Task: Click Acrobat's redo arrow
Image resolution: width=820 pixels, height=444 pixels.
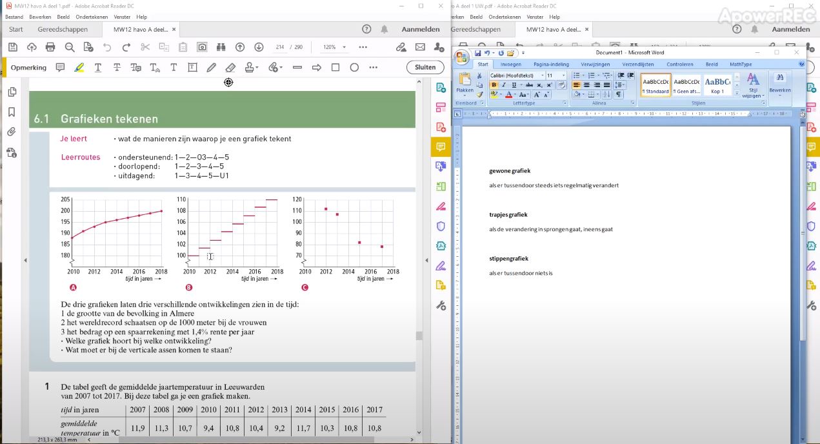Action: click(126, 47)
